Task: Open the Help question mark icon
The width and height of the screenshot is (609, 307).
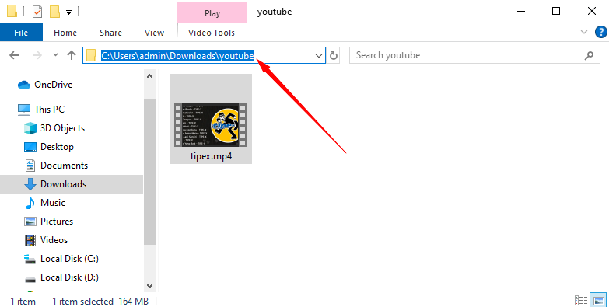Action: (601, 32)
